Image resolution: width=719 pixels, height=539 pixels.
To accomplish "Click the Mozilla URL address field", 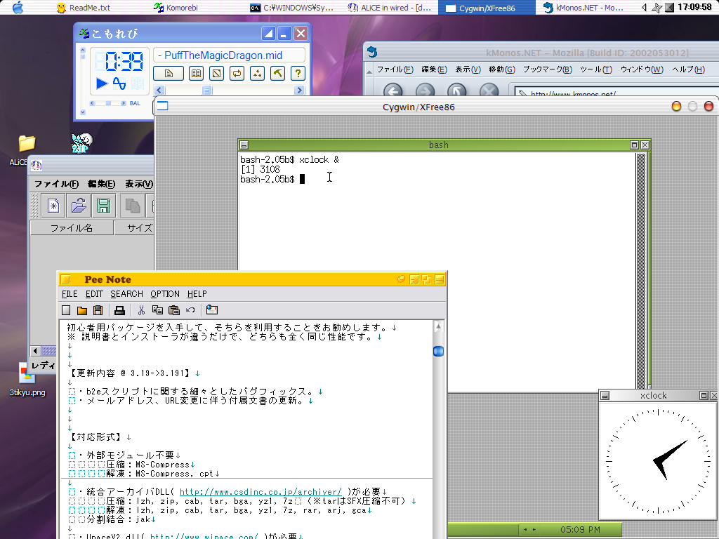I will [x=616, y=92].
